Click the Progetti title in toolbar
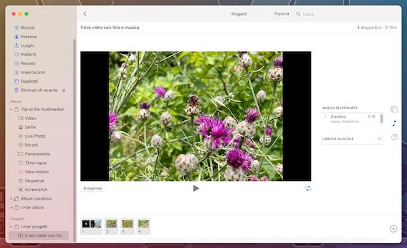 239,14
